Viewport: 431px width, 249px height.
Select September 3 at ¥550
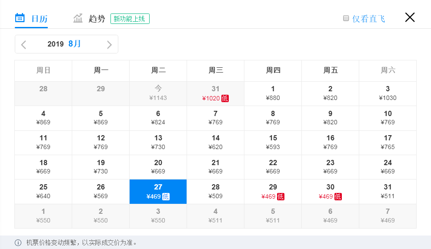tap(158, 216)
